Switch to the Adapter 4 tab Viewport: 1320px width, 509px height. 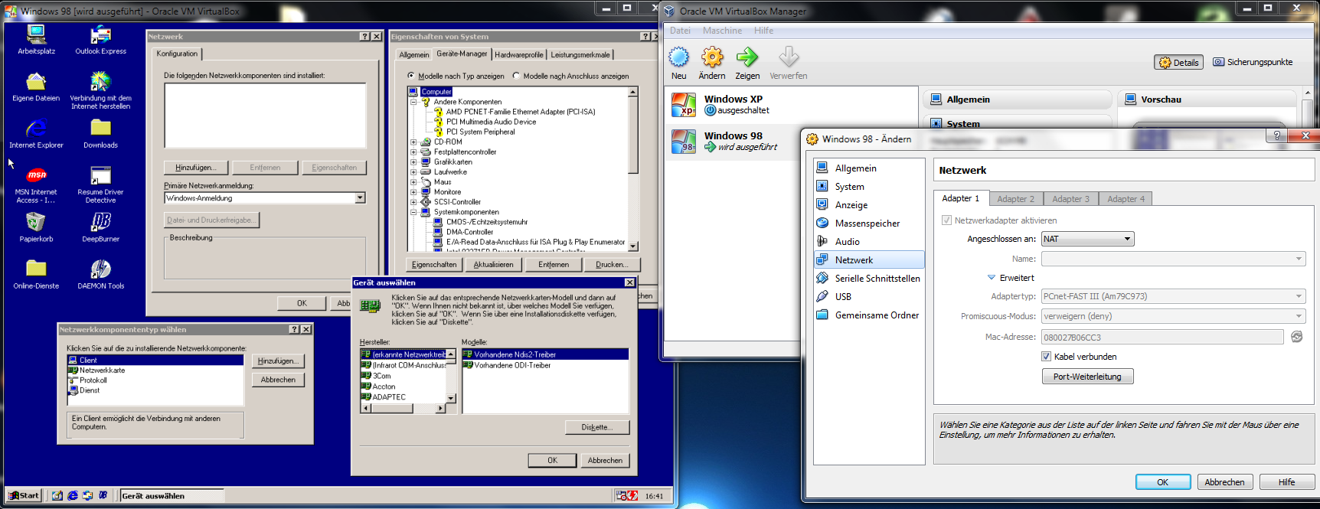tap(1126, 199)
